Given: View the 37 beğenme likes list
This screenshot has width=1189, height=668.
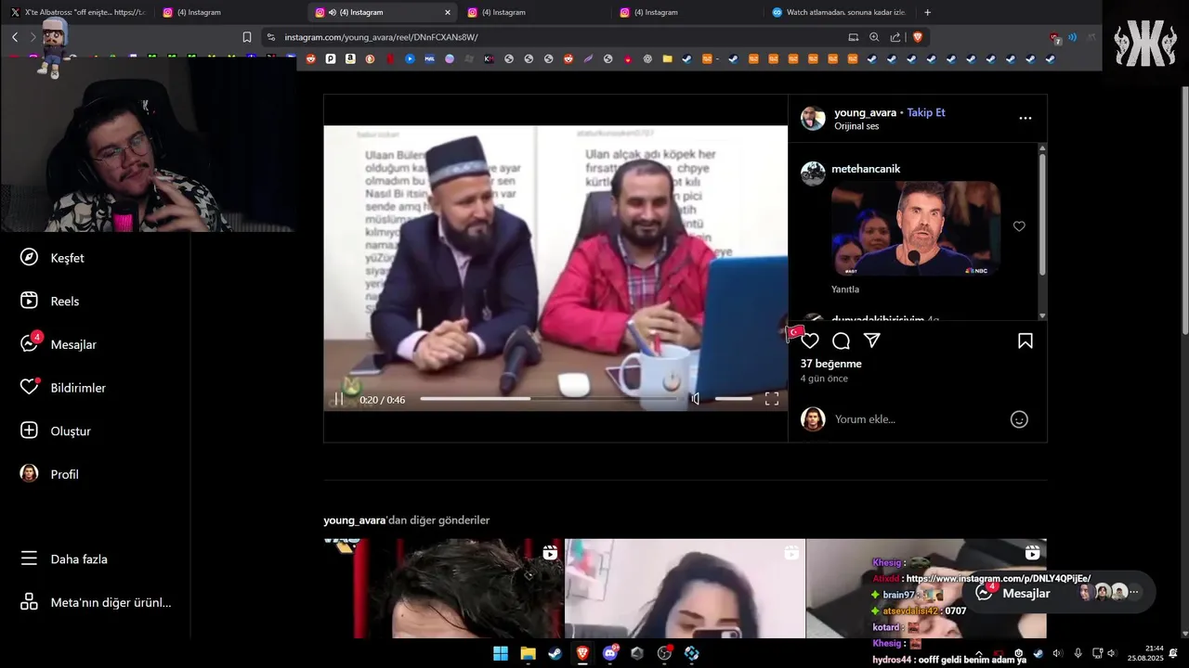Looking at the screenshot, I should pyautogui.click(x=830, y=364).
